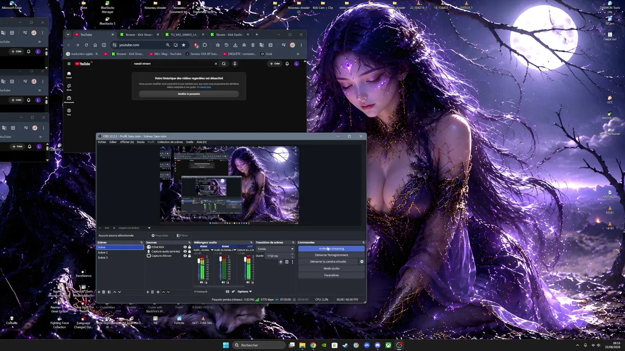Add a scene transition with the plus icon
625x351 pixels.
point(281,262)
